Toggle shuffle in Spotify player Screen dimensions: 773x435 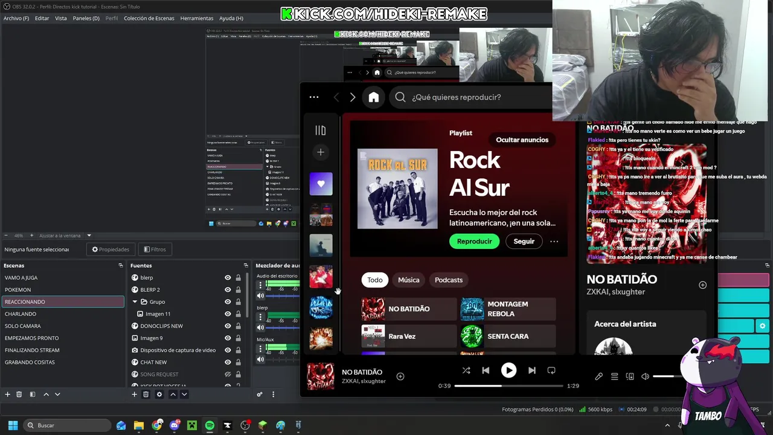tap(466, 370)
